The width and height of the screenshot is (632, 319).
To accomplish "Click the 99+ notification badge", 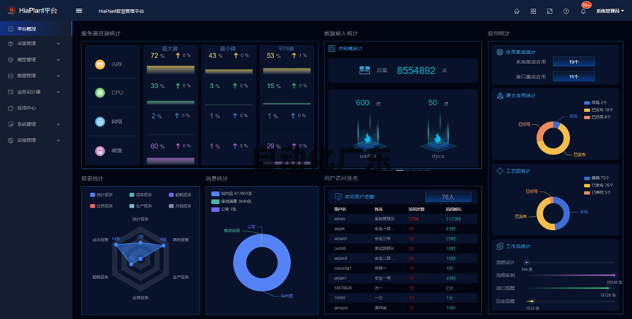I will pos(586,5).
